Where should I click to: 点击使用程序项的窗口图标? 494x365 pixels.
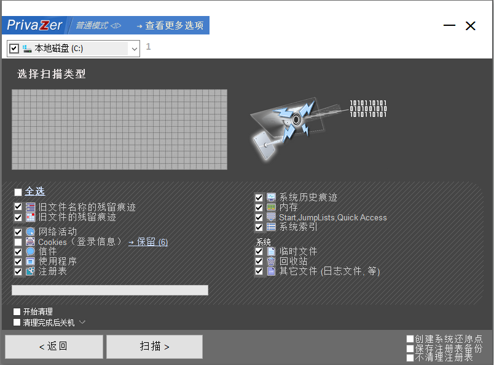click(30, 262)
